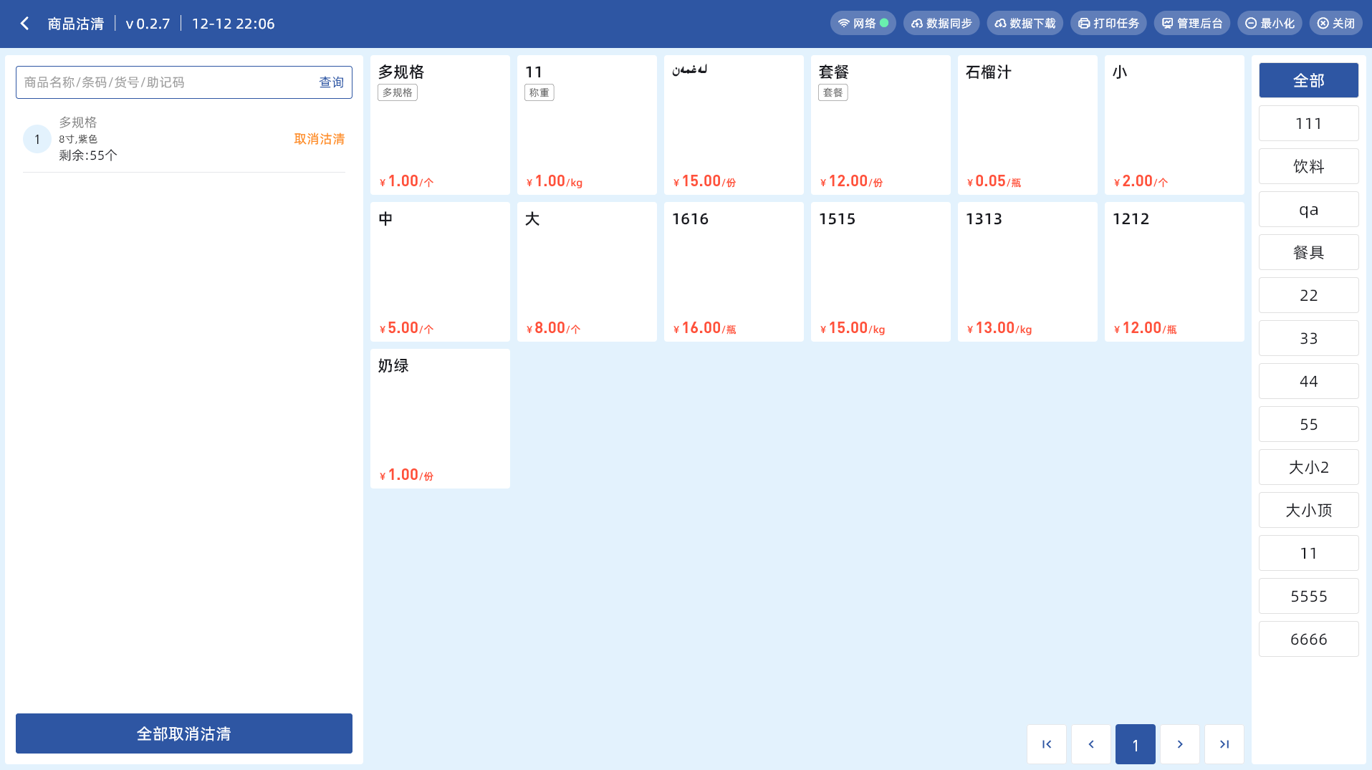Click the network status button
Viewport: 1372px width, 770px height.
[x=863, y=24]
